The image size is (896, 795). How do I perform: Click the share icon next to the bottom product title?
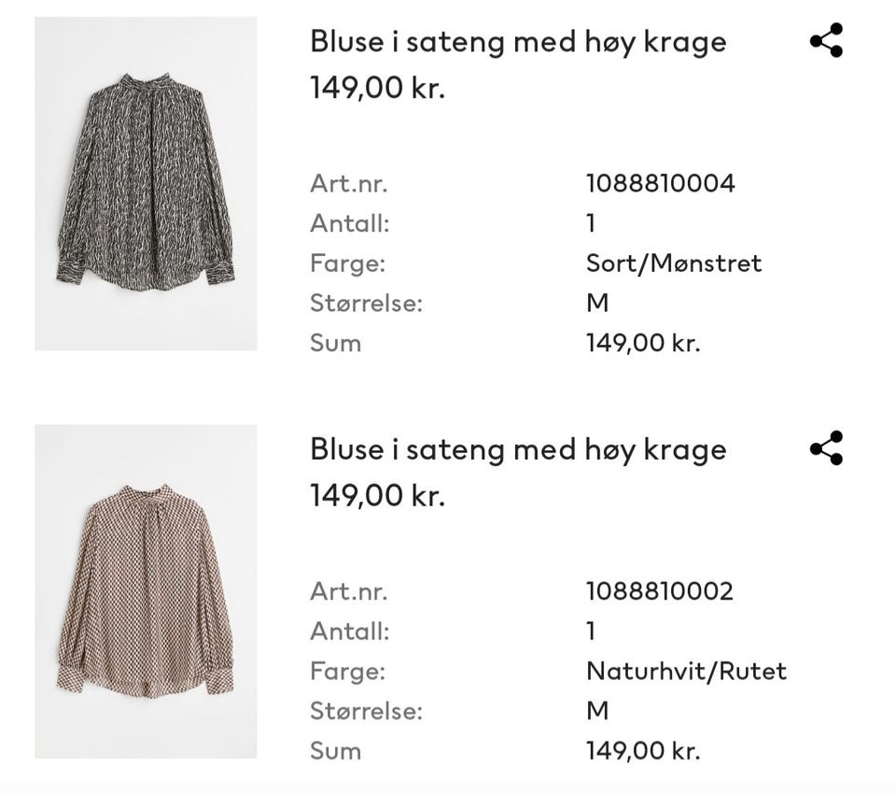827,448
